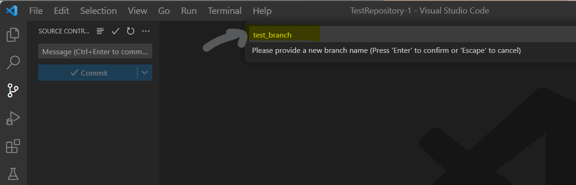
Task: Open the Extensions view icon
Action: pos(13,147)
